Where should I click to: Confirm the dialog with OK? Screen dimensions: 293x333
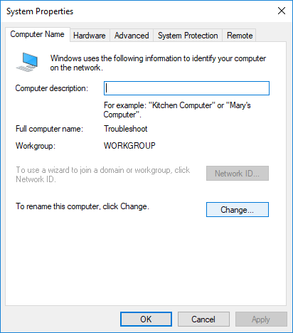pos(146,319)
